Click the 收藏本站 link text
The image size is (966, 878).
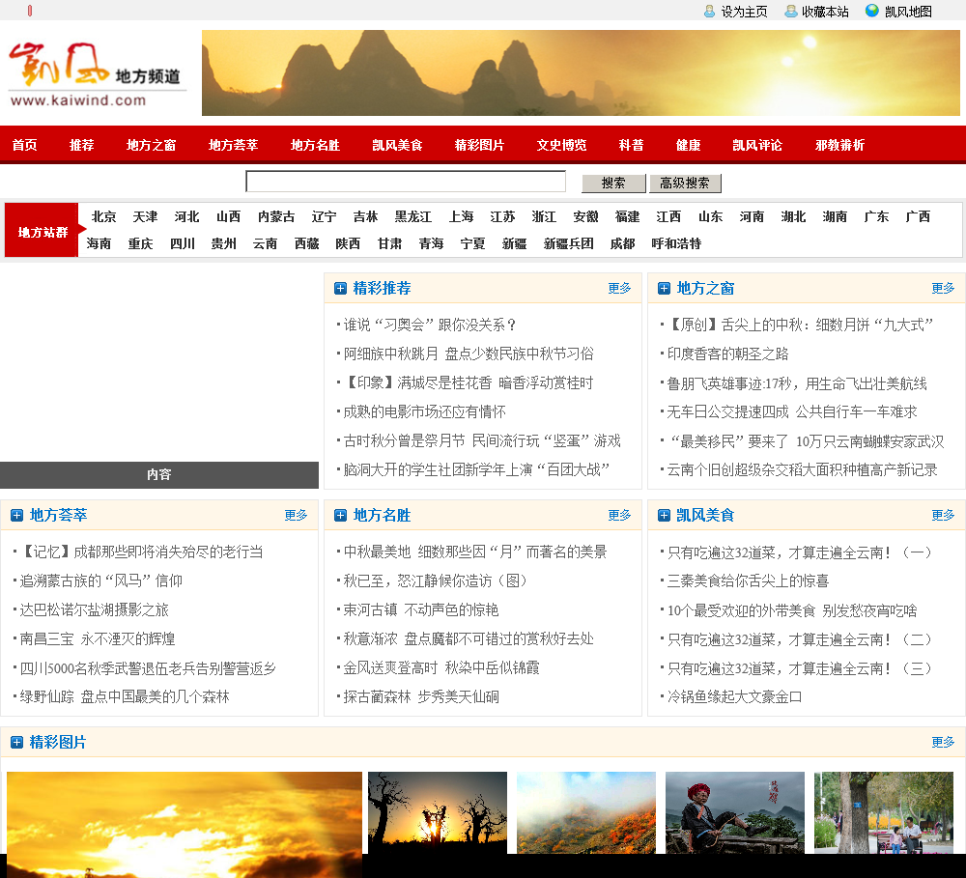825,12
